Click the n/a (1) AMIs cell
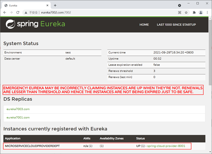The width and height of the screenshot is (212, 154). pos(88,146)
